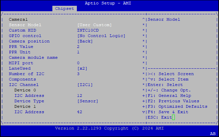
Task: Click the MIPI port value 0
Action: click(x=78, y=63)
